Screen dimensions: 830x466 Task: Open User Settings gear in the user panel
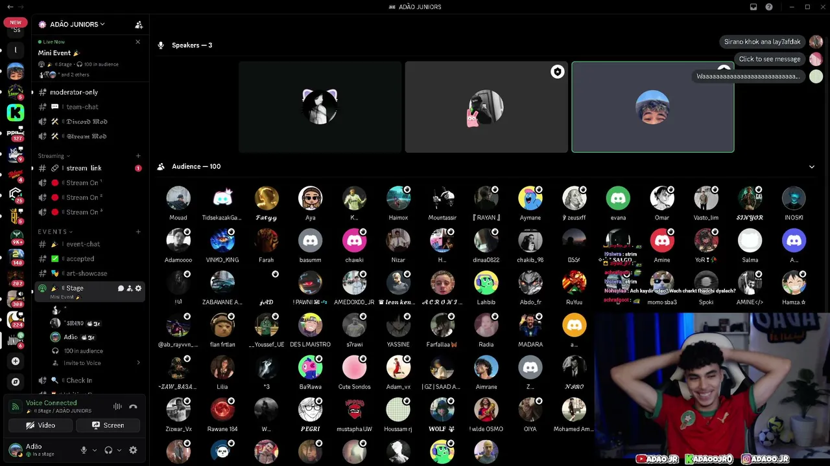click(x=133, y=450)
